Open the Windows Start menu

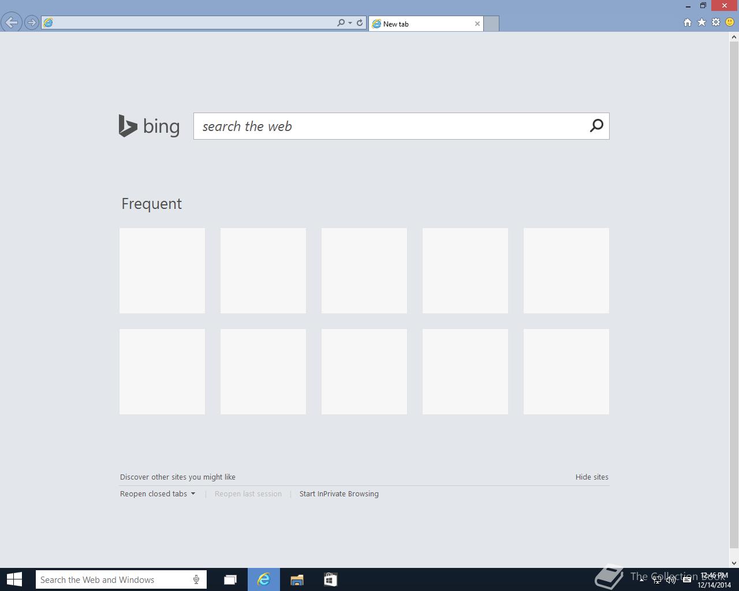coord(14,579)
